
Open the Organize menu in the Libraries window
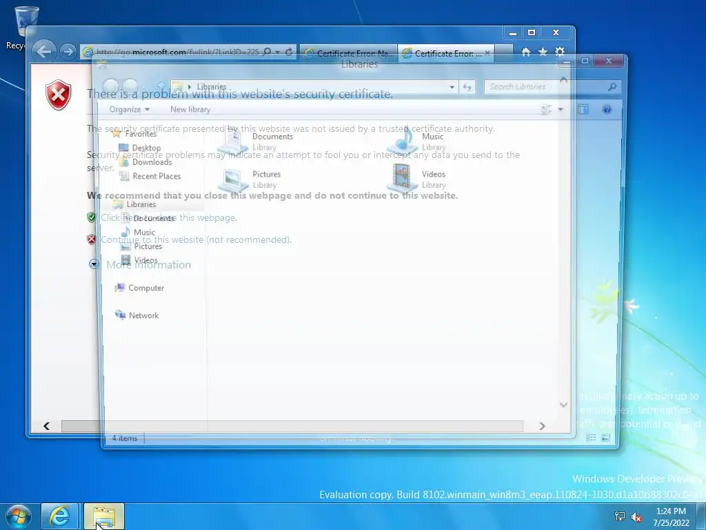point(129,110)
